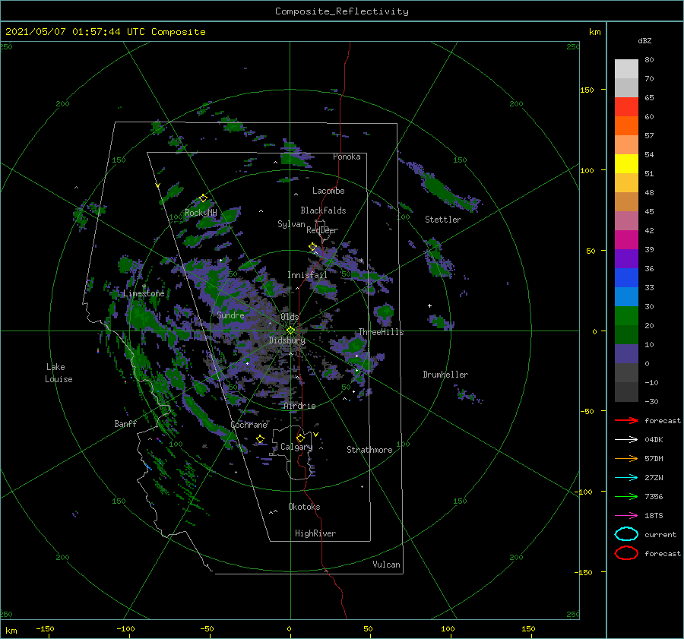
Task: Click the white asterisk marker above Limestone
Action: click(x=144, y=286)
